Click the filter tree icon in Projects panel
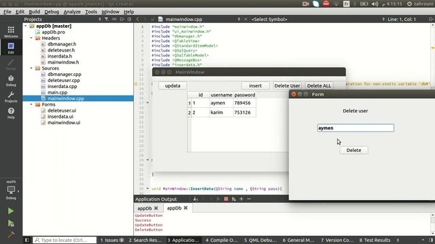435x244 pixels. pyautogui.click(x=107, y=19)
